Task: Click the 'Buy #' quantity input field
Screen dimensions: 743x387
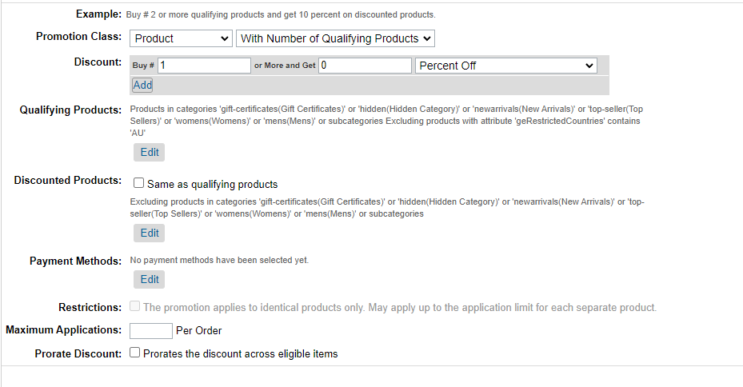Action: 205,66
